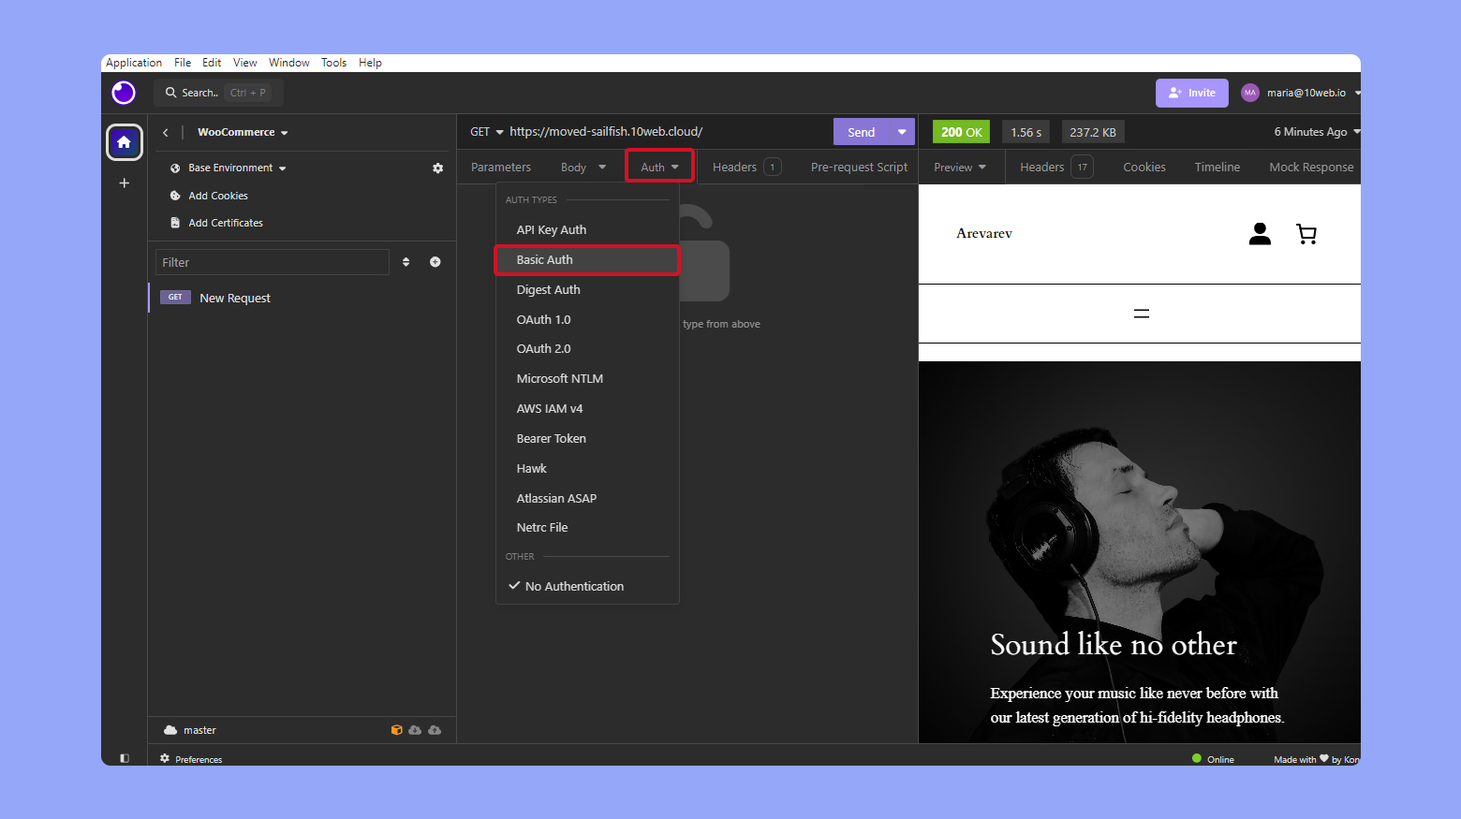Click the Invite button
Image resolution: width=1461 pixels, height=819 pixels.
tap(1191, 93)
